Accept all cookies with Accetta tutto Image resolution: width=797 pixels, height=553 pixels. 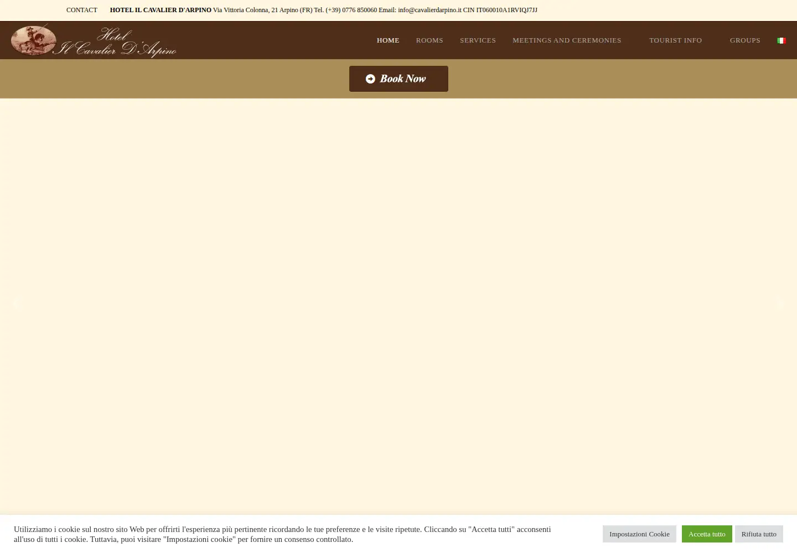pyautogui.click(x=707, y=534)
